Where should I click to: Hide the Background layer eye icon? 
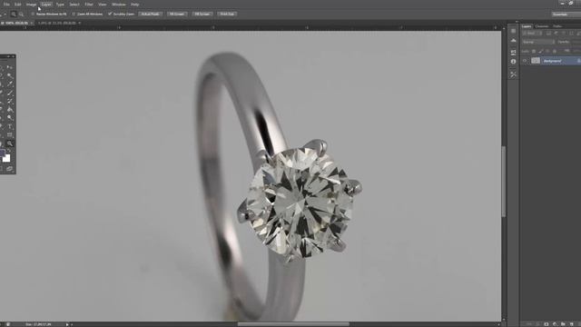click(525, 61)
